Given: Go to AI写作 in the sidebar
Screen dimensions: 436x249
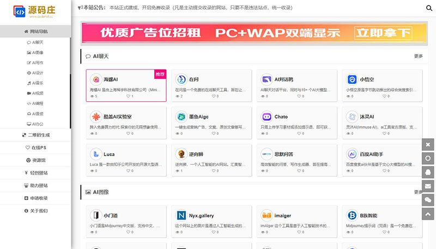Looking at the screenshot, I should 35,63.
